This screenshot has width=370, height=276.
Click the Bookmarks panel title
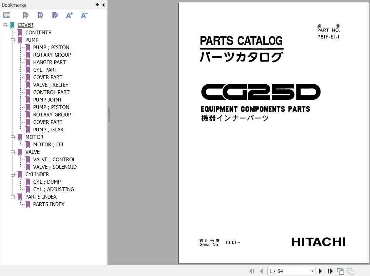pyautogui.click(x=14, y=5)
